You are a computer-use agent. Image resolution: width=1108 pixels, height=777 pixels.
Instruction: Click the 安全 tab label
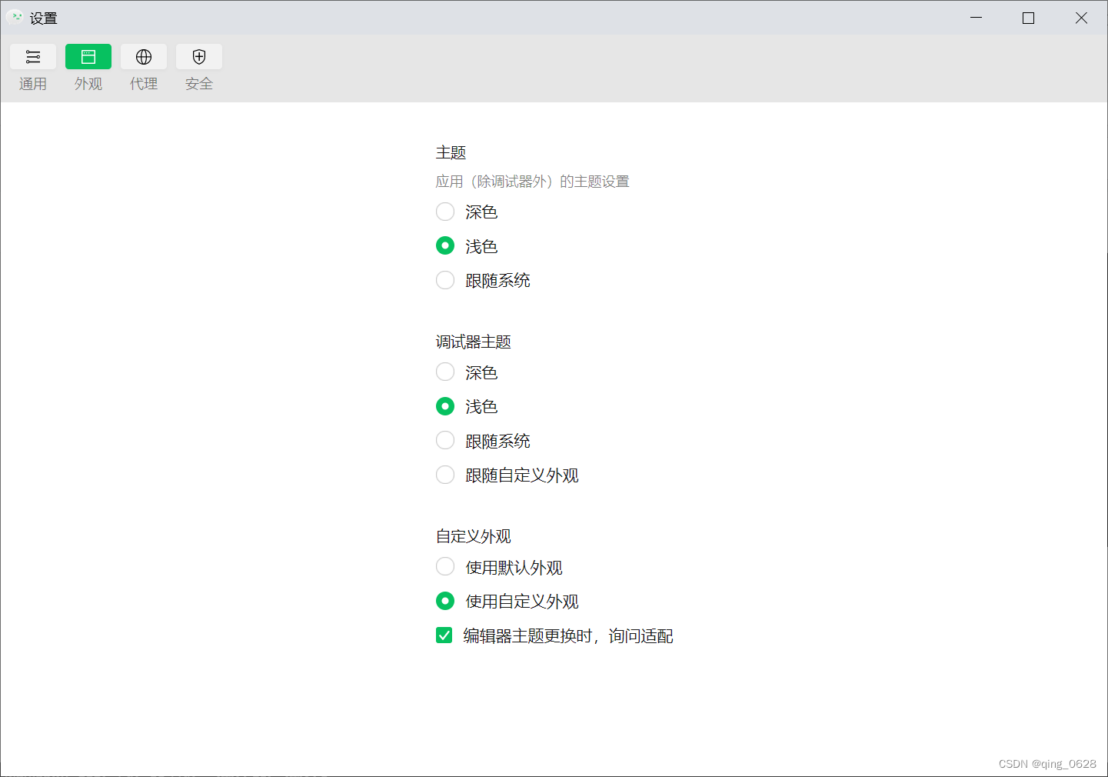pyautogui.click(x=199, y=84)
